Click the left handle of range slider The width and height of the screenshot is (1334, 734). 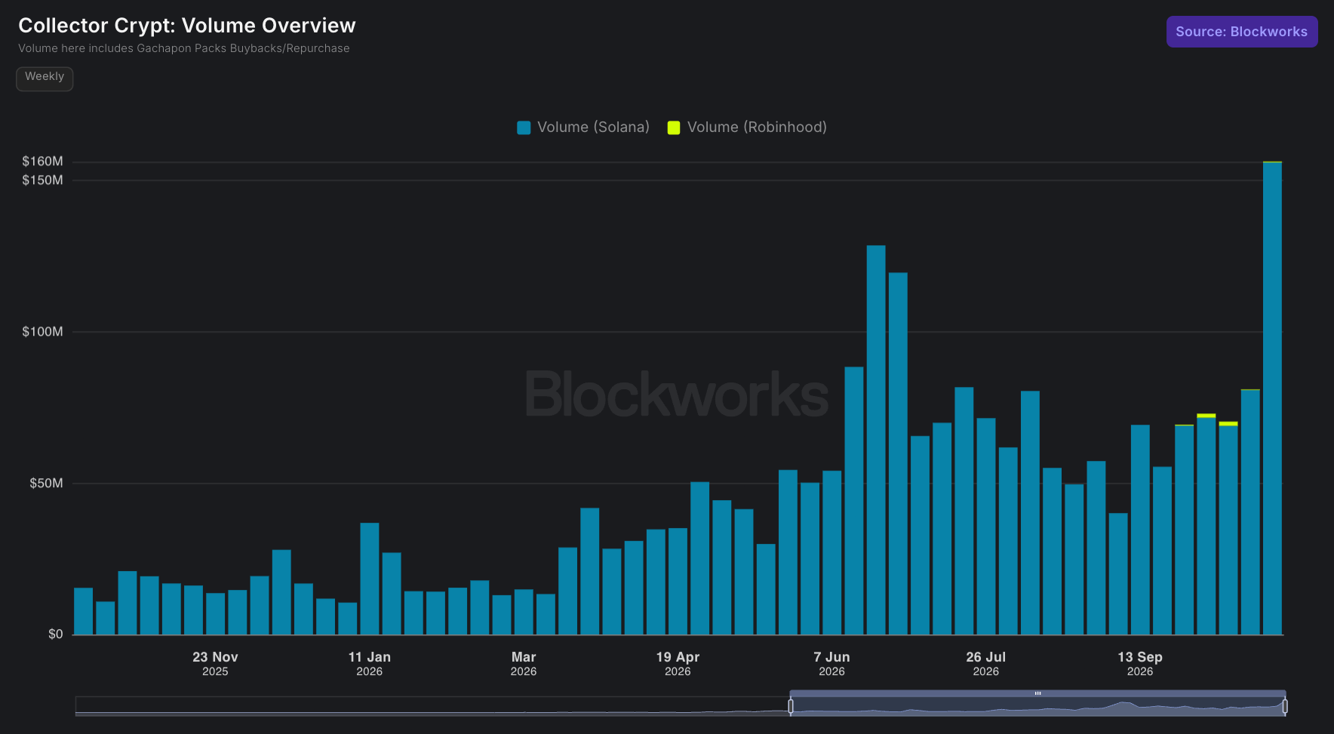(x=791, y=706)
